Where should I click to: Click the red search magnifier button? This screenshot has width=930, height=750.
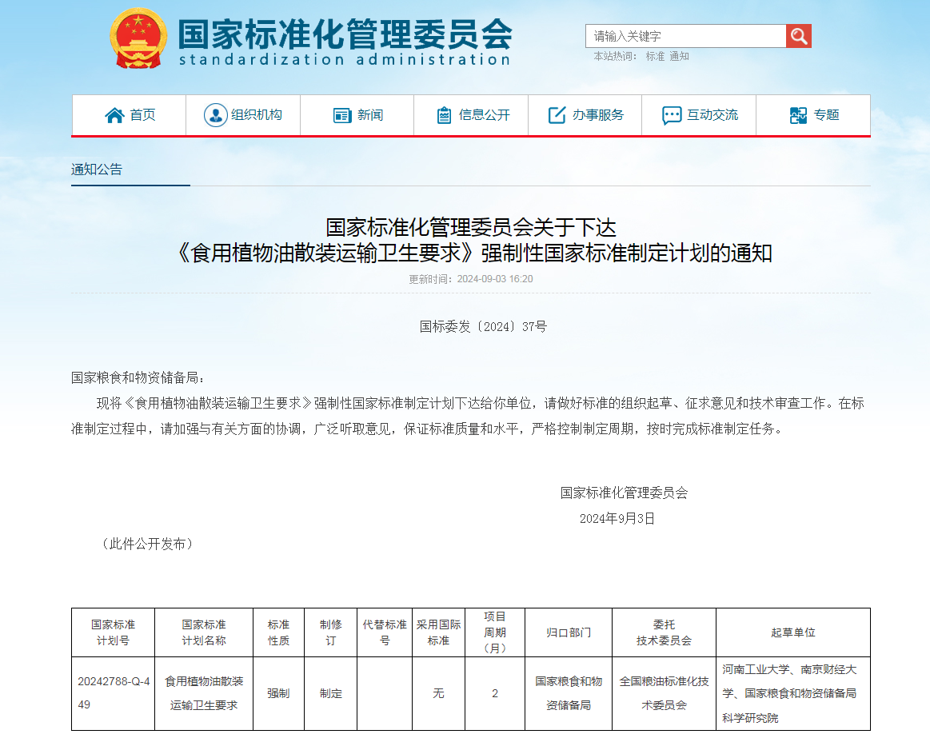coord(798,36)
